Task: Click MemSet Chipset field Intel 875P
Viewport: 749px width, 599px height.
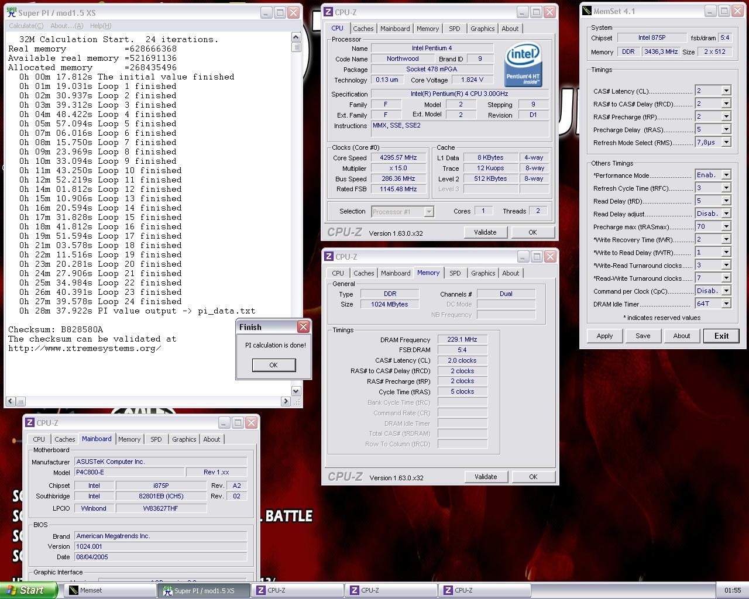Action: click(651, 37)
